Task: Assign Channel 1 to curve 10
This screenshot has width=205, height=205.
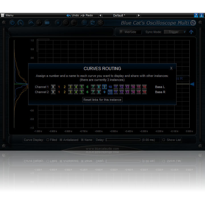Action: pyautogui.click(x=110, y=87)
